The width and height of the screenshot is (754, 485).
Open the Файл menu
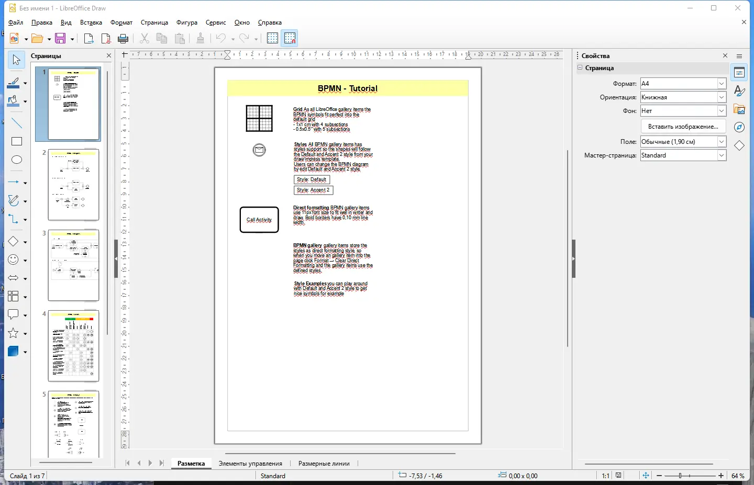click(x=16, y=22)
